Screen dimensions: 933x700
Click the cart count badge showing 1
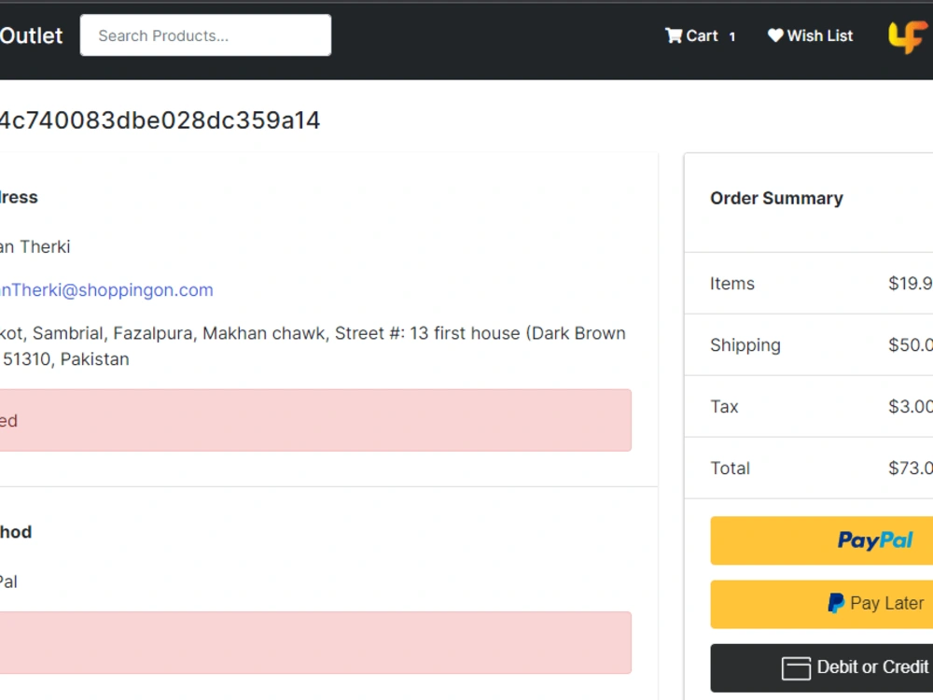(731, 37)
